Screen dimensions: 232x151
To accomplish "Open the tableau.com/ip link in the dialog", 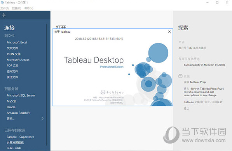I will (x=111, y=97).
